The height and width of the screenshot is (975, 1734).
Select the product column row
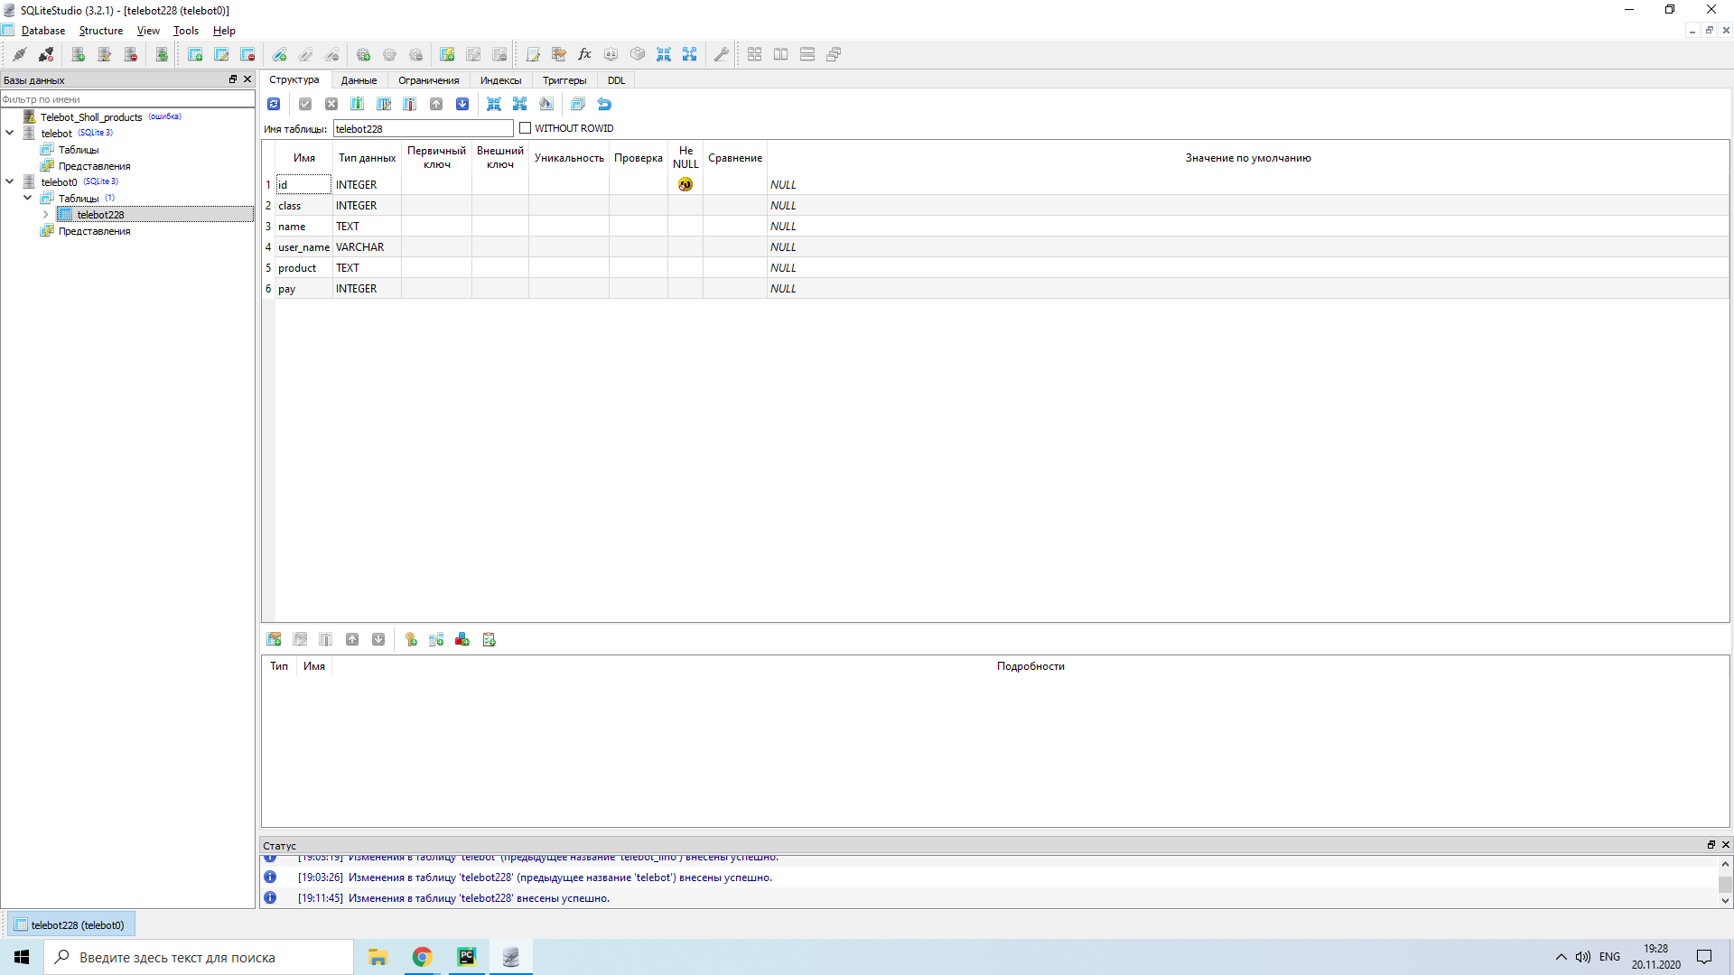[x=995, y=268]
